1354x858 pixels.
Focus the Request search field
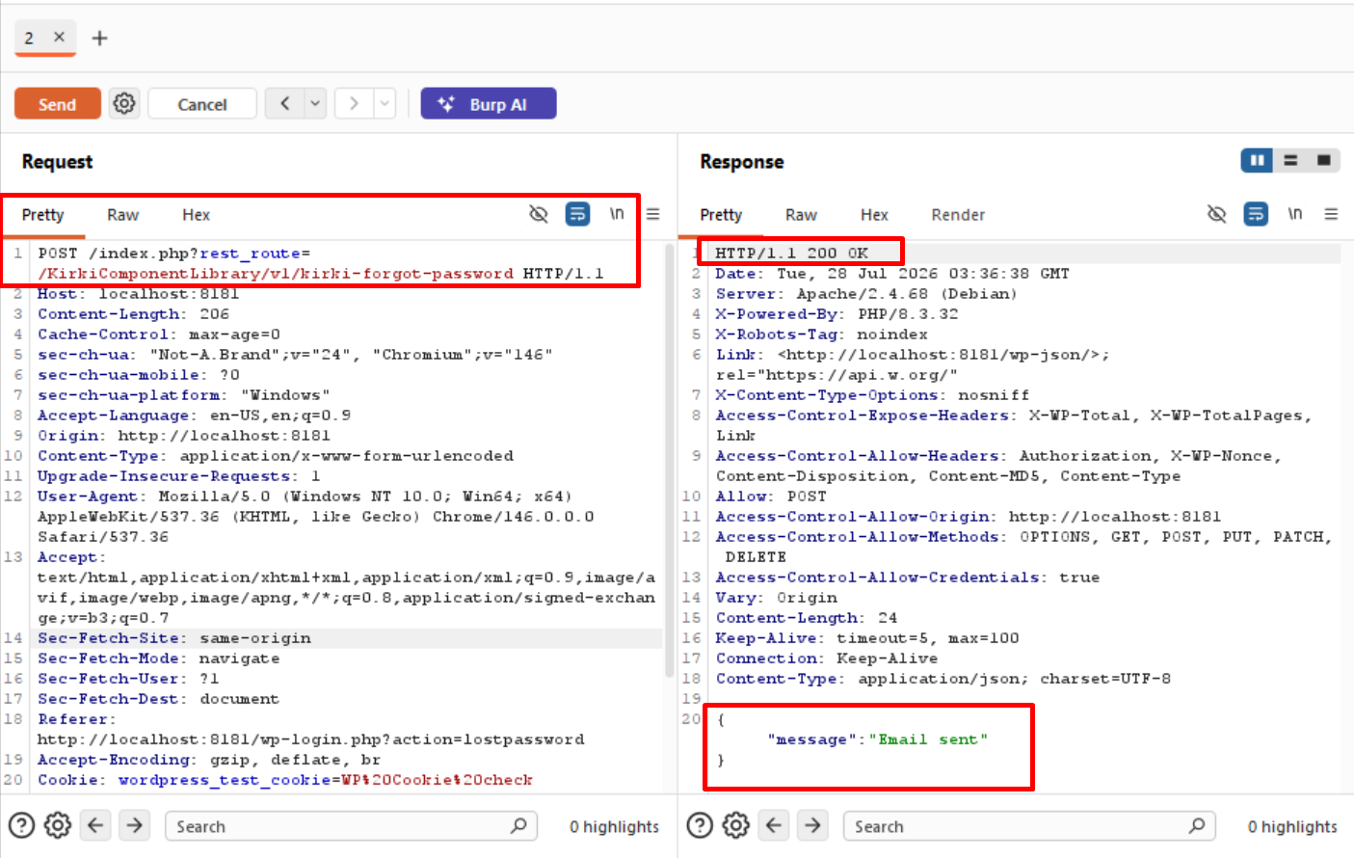(x=352, y=825)
